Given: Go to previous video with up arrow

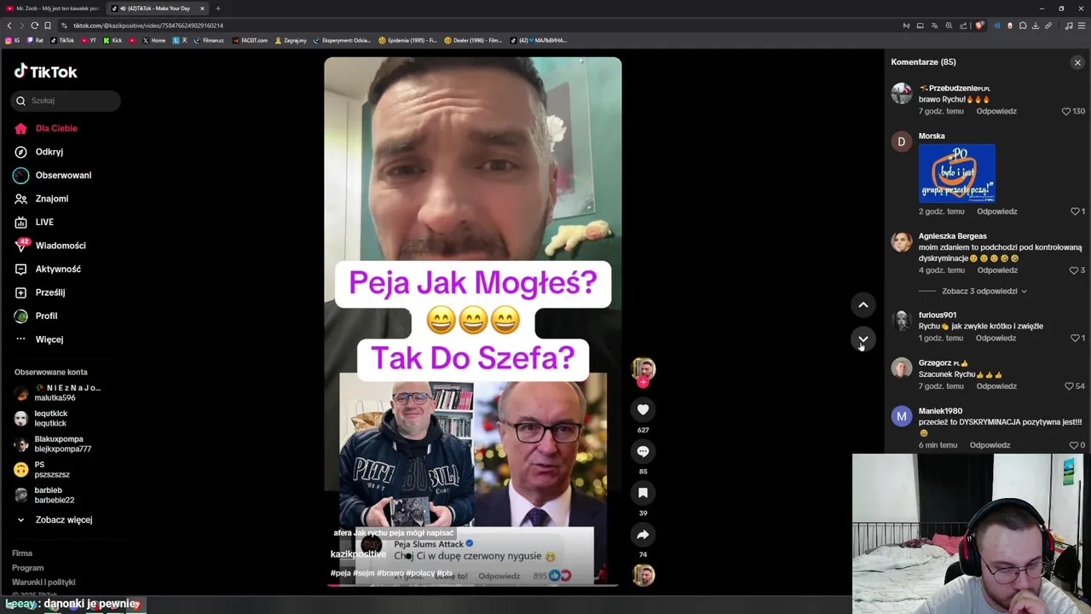Looking at the screenshot, I should (863, 304).
